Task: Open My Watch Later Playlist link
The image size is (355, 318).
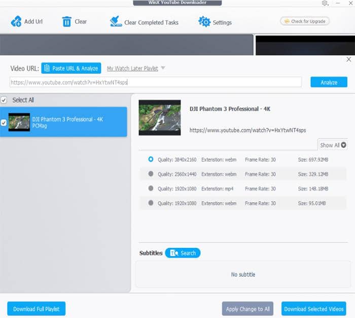Action: point(132,68)
